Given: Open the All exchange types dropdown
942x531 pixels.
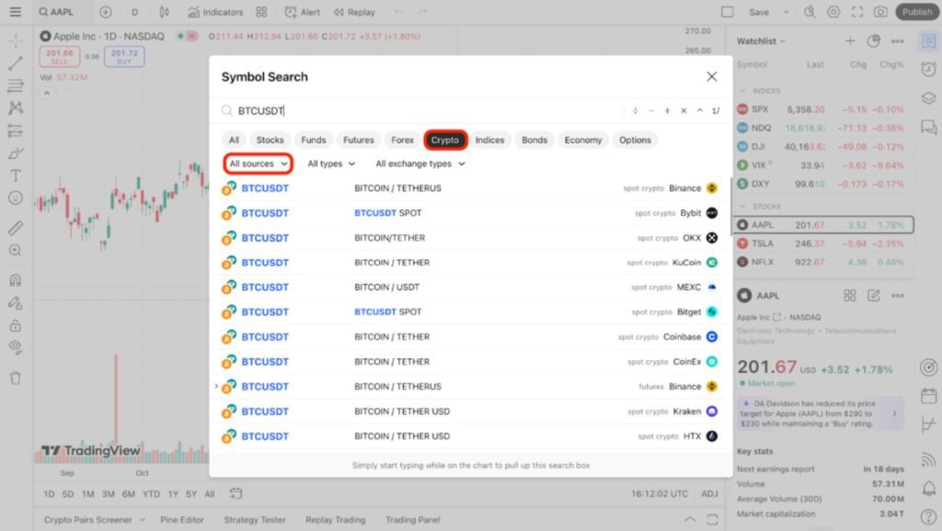Looking at the screenshot, I should point(419,164).
